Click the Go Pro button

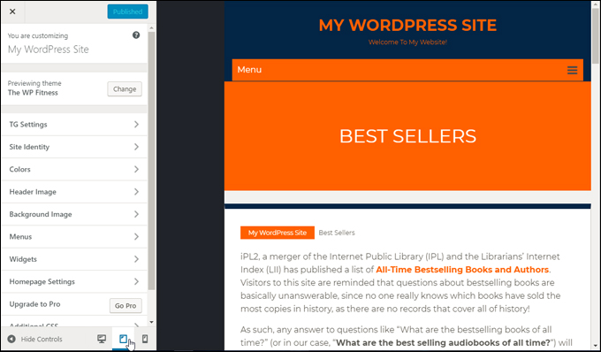[x=126, y=306]
